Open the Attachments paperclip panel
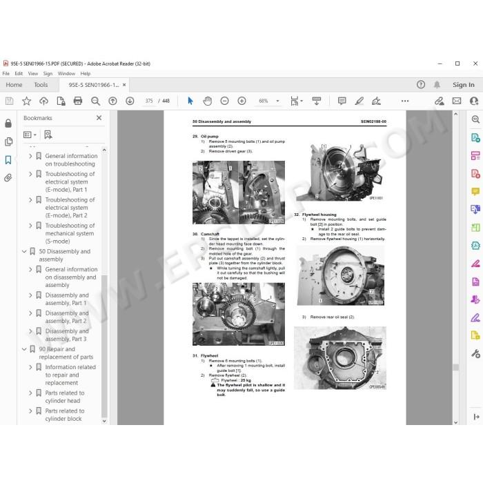The image size is (483, 483). (8, 178)
